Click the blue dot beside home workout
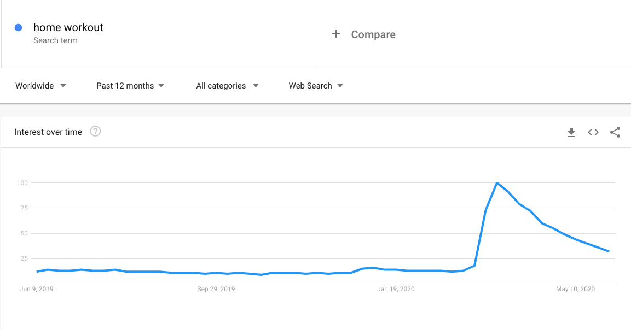 point(18,28)
